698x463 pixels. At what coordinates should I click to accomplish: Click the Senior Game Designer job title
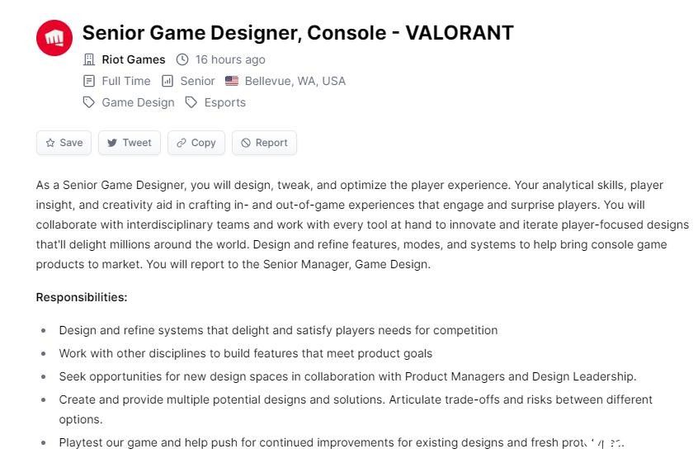tap(298, 33)
